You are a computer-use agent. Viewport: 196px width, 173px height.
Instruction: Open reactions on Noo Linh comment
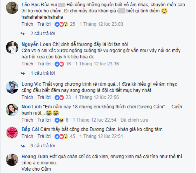pyautogui.click(x=59, y=120)
